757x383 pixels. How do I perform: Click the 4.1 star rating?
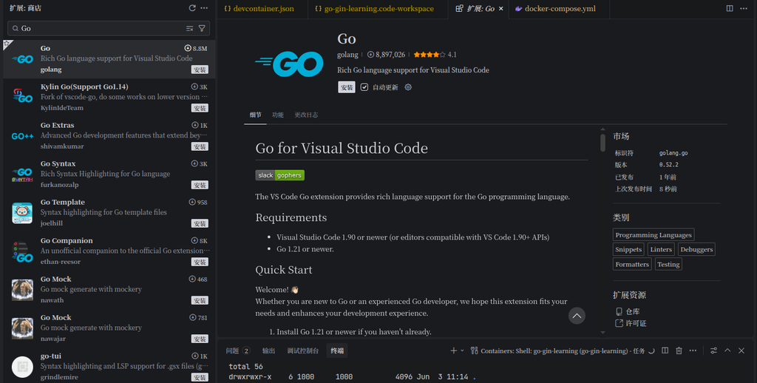click(x=435, y=55)
